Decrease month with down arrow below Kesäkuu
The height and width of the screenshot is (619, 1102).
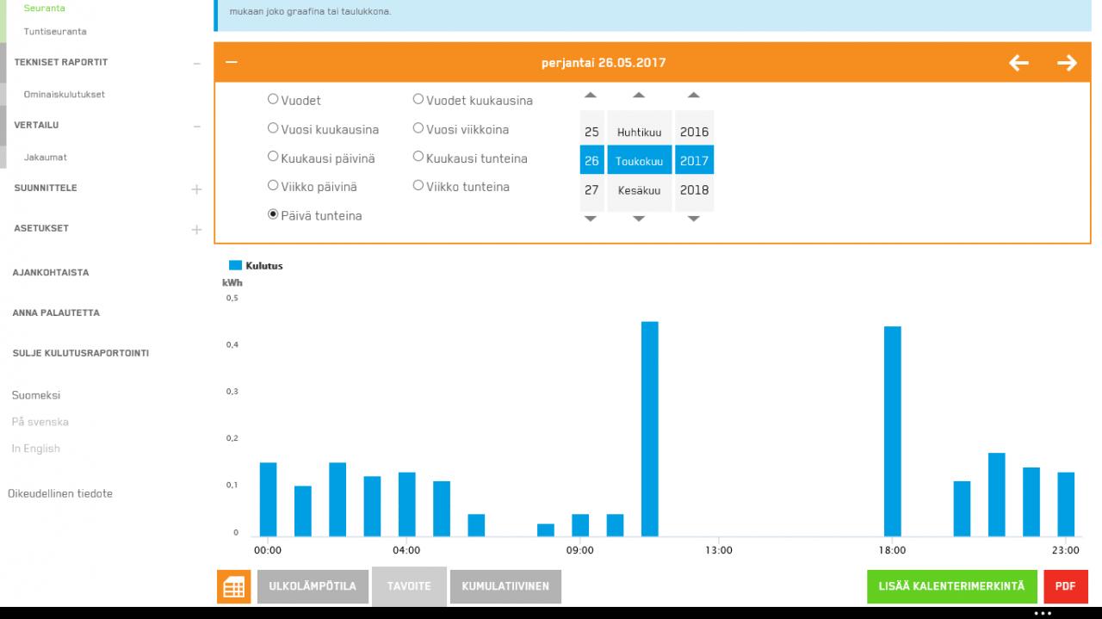639,219
